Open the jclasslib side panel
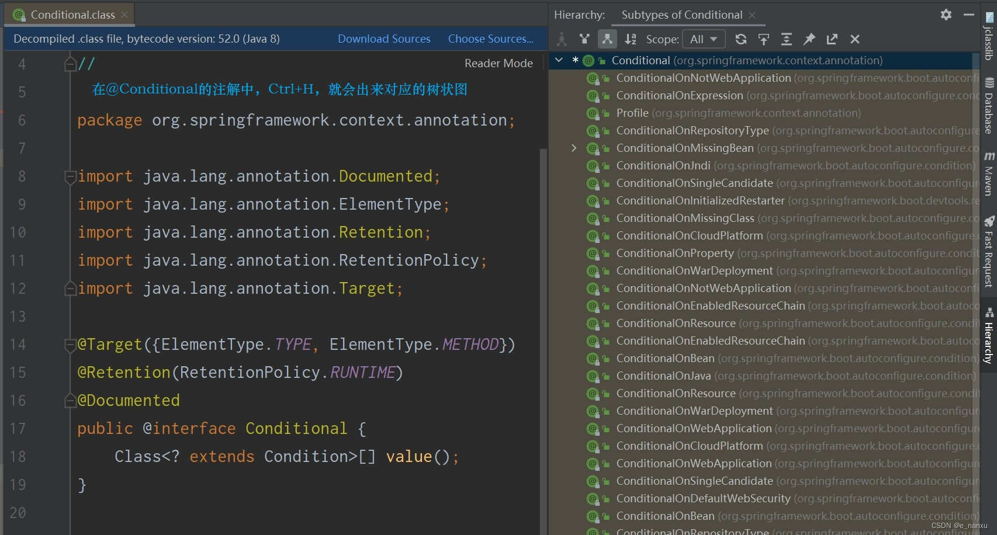Viewport: 997px width, 535px height. point(989,35)
